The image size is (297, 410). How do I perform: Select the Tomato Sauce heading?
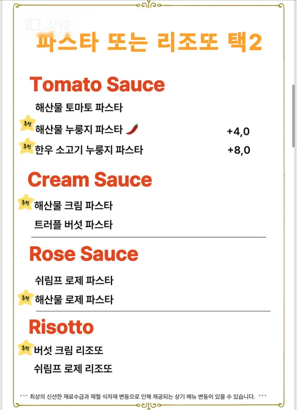click(97, 84)
